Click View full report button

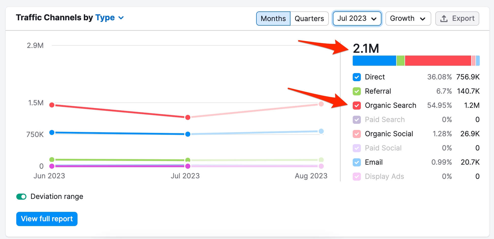click(x=47, y=219)
